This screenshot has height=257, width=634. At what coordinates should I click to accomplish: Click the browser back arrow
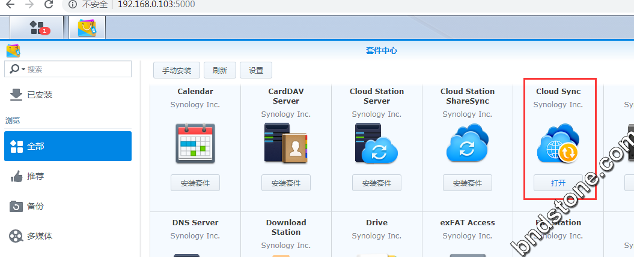tap(9, 4)
